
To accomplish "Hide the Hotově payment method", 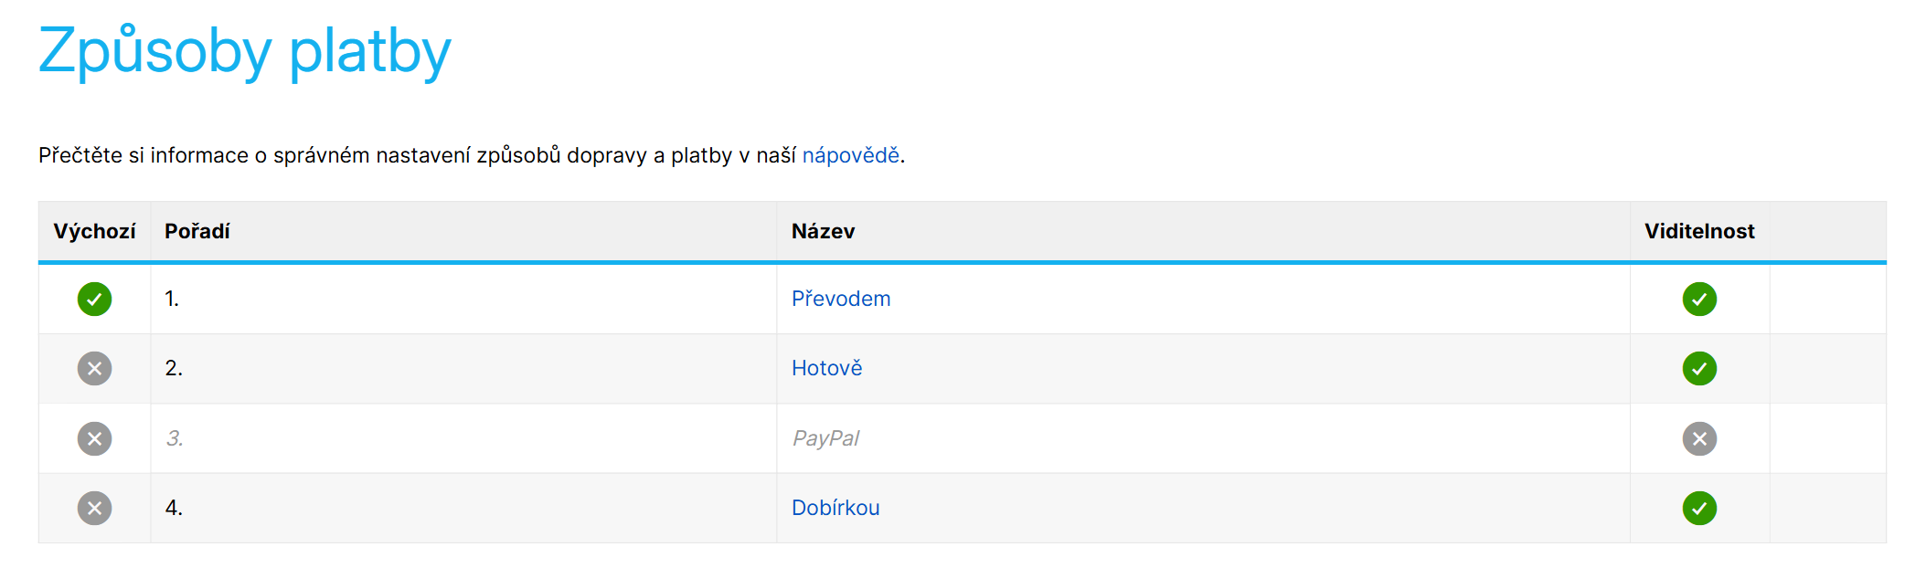I will [1699, 368].
